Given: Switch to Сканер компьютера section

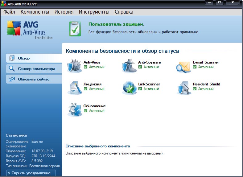Looking at the screenshot, I should [x=33, y=69].
